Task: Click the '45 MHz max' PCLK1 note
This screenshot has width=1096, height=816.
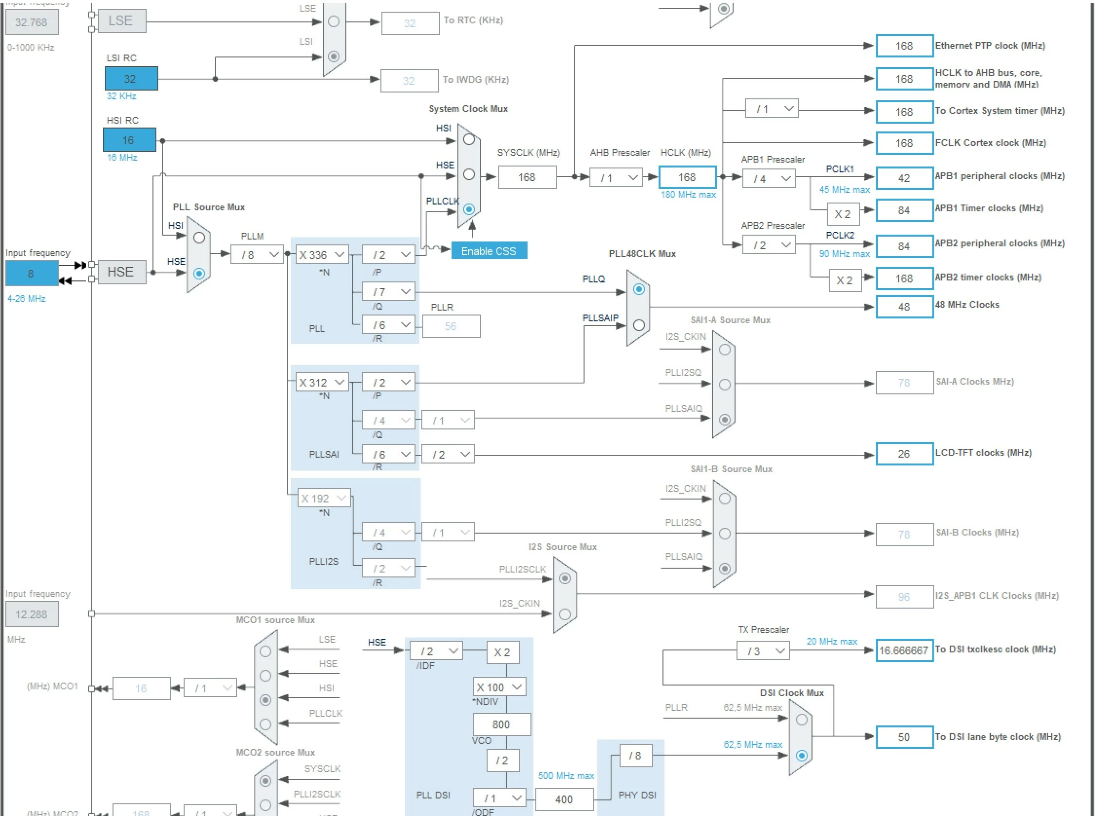Action: point(845,190)
